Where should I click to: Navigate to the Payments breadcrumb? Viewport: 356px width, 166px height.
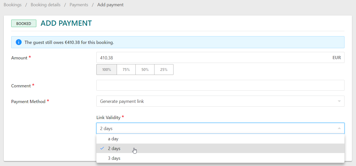tap(79, 5)
